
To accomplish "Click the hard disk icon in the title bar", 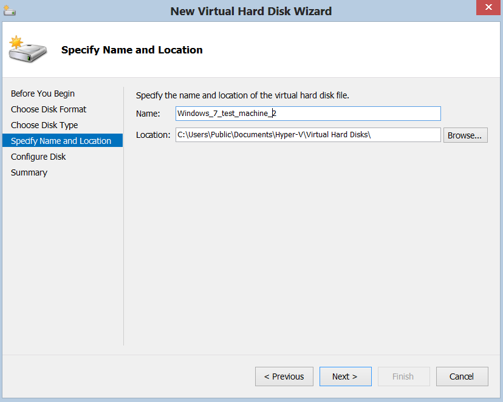I will click(x=9, y=9).
